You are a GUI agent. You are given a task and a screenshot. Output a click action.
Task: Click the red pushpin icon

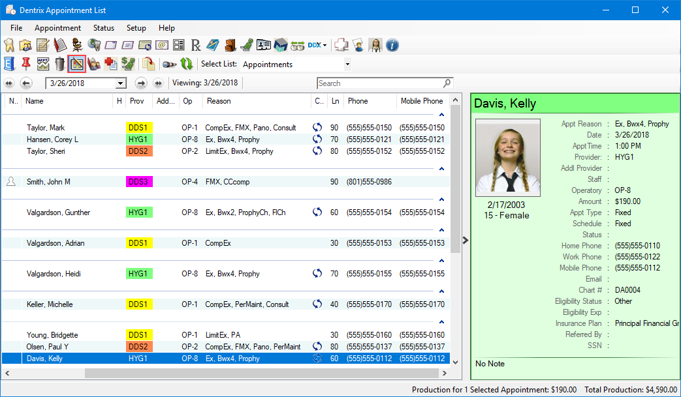coord(25,63)
